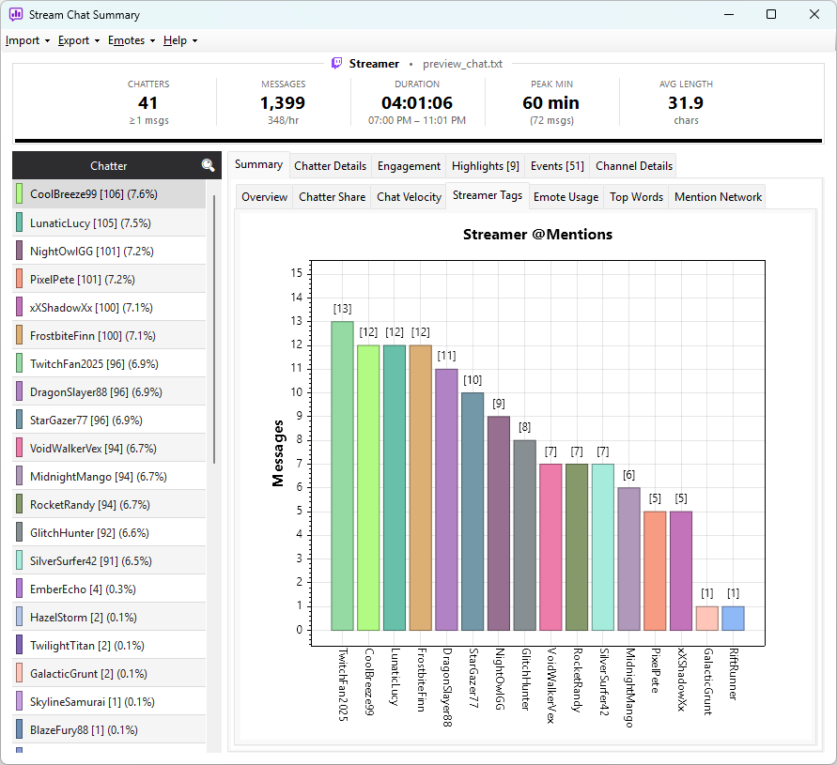
Task: Select LunaticLucy in the chatter list
Action: point(109,223)
